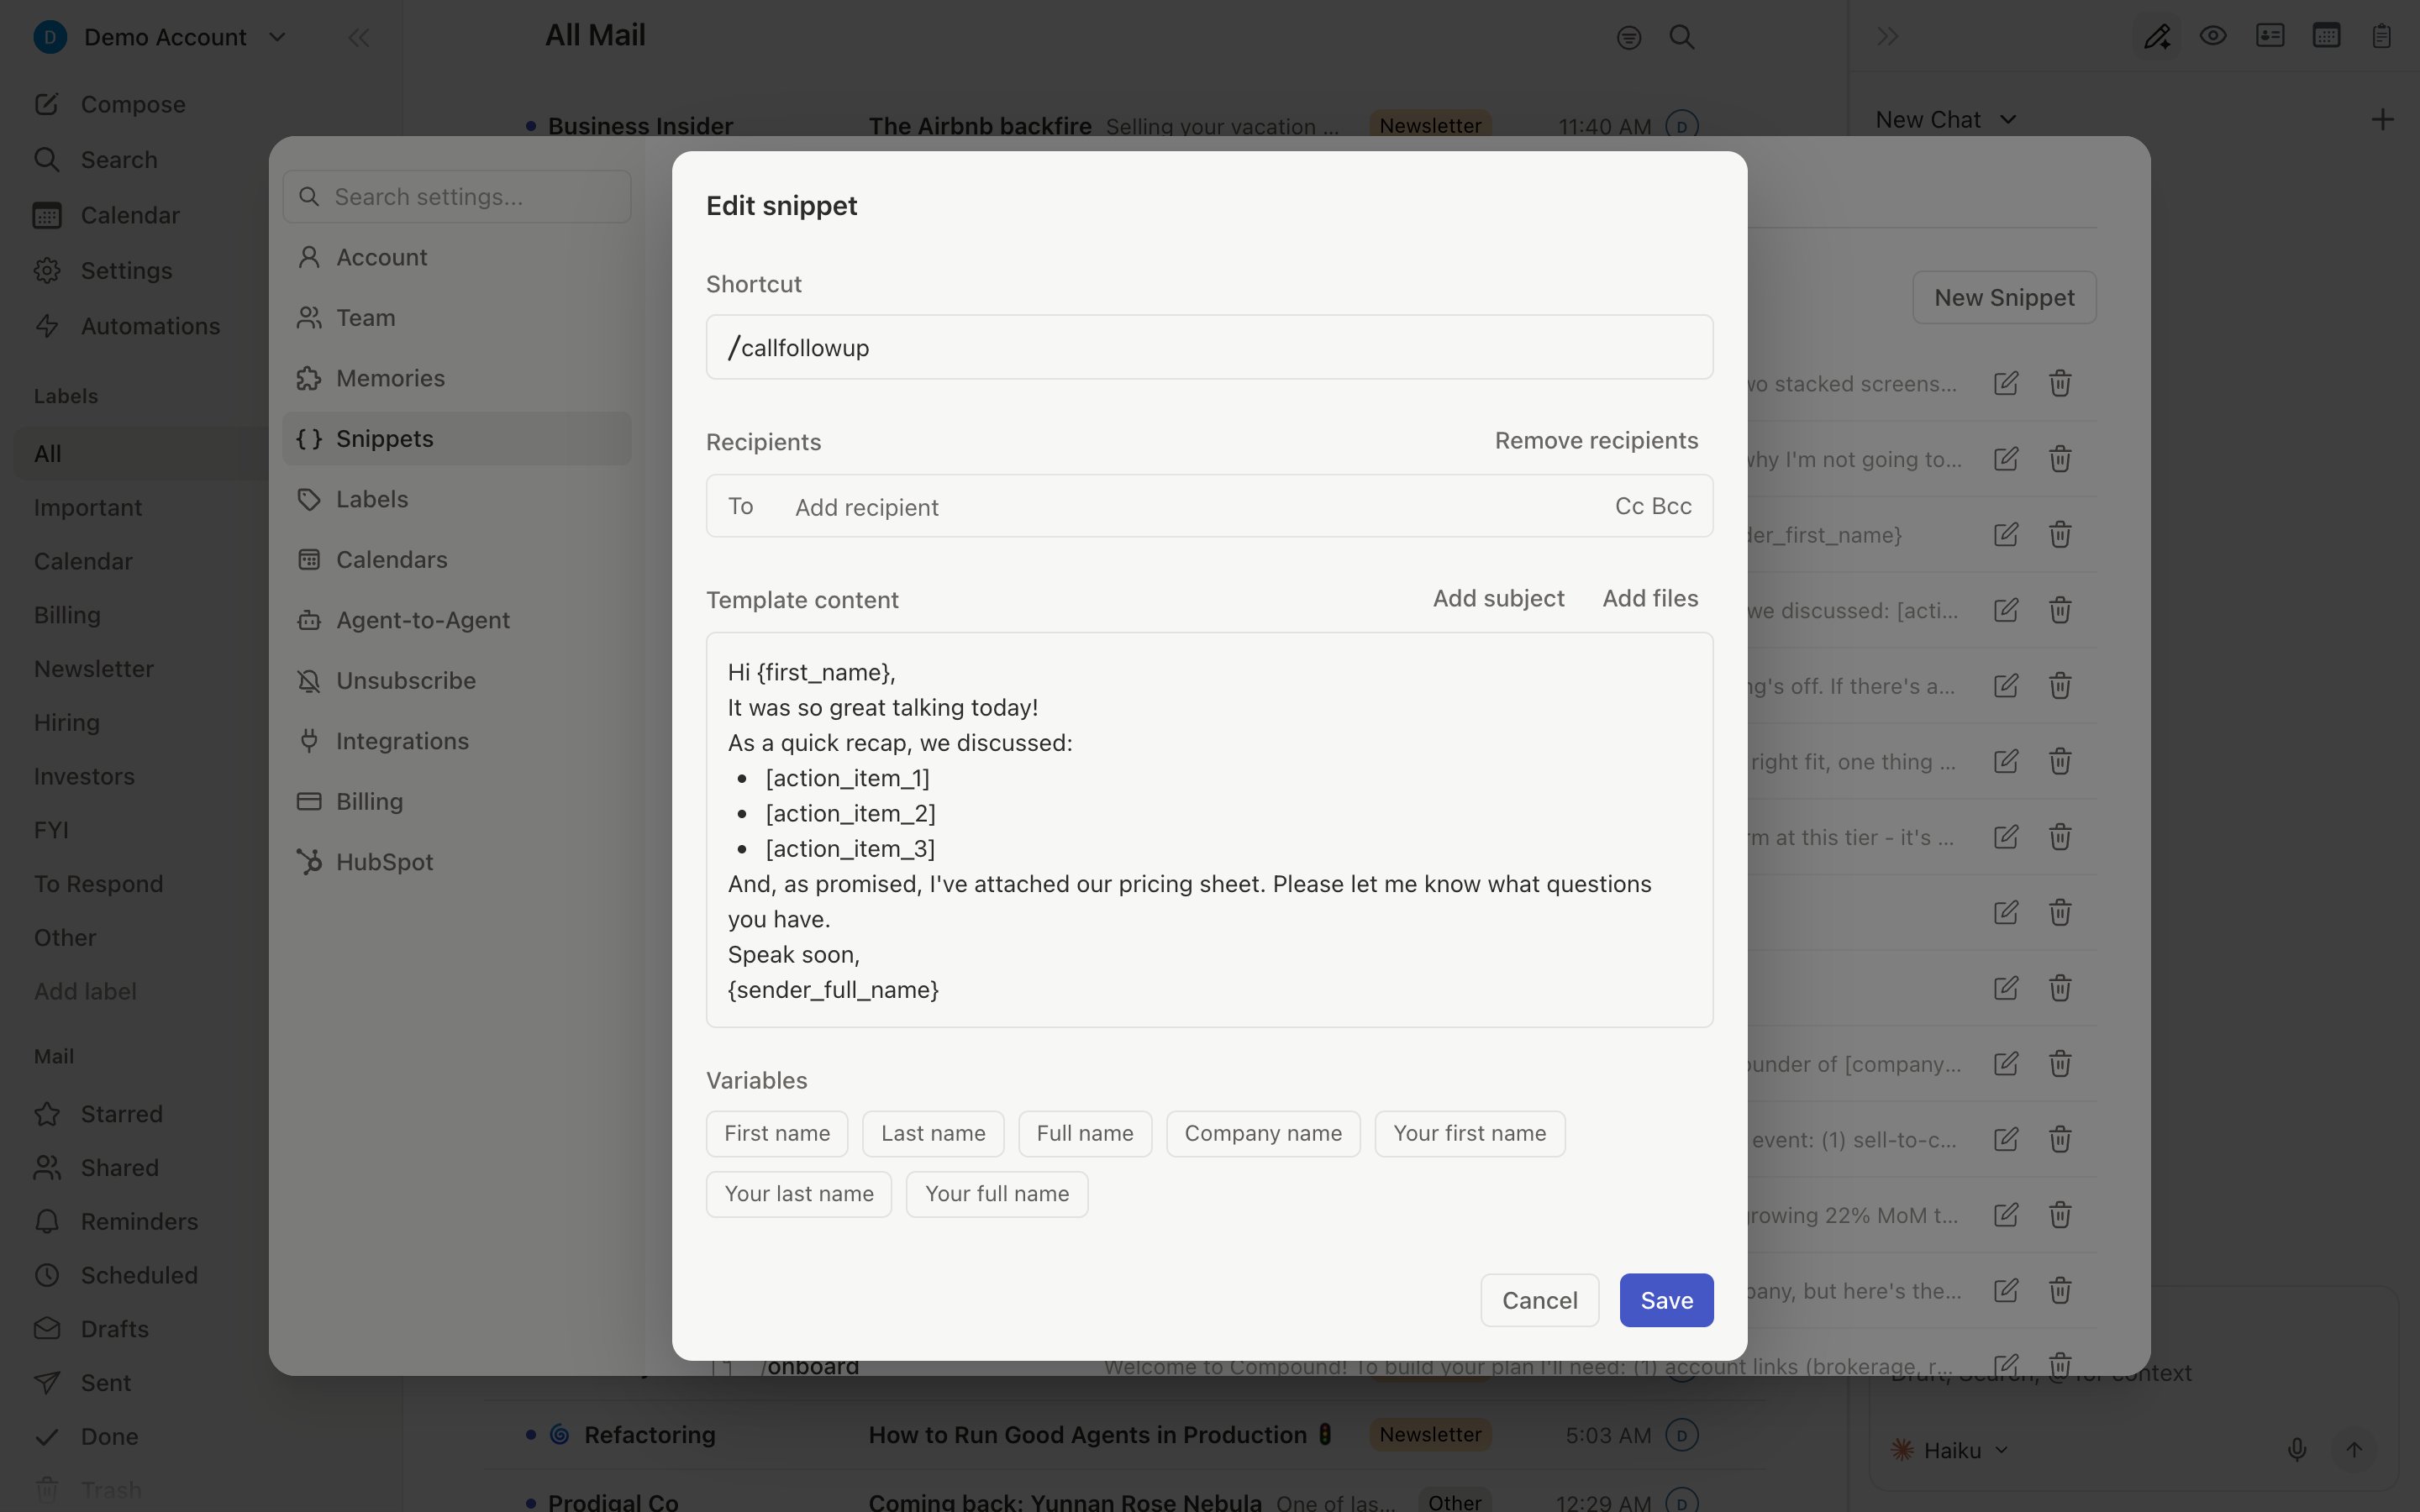The width and height of the screenshot is (2420, 1512).
Task: Delete the 'stacked screens' snippet row
Action: click(x=2060, y=384)
